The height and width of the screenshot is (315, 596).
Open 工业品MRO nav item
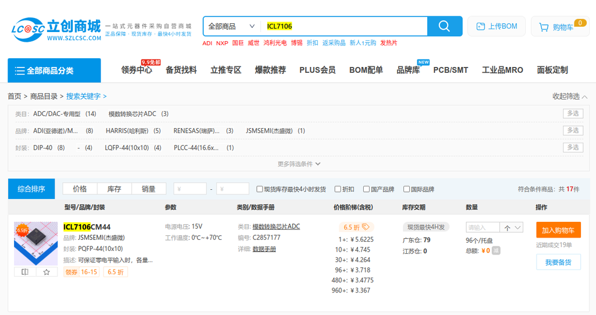click(502, 70)
